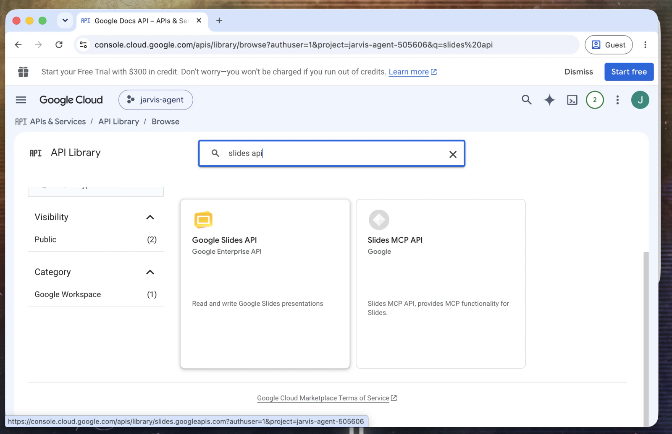Click the address bar URL
The image size is (672, 434).
294,45
